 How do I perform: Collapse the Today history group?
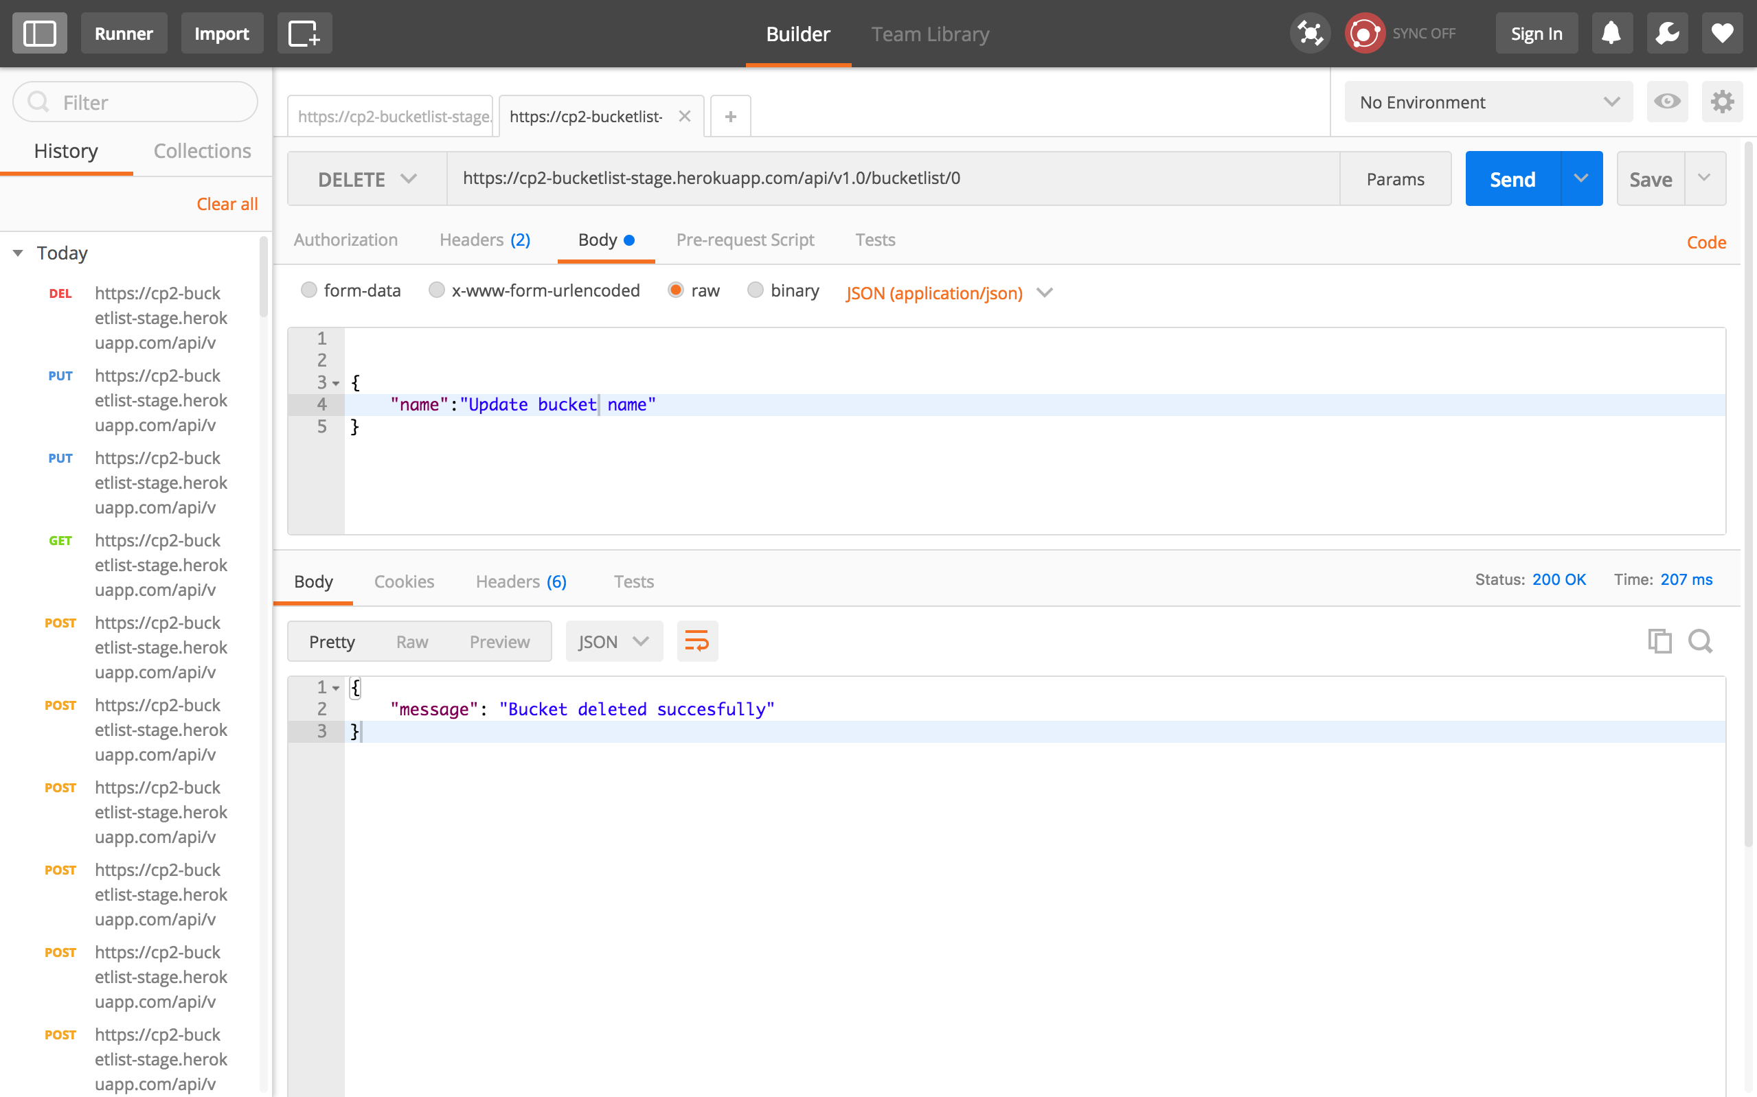click(18, 253)
